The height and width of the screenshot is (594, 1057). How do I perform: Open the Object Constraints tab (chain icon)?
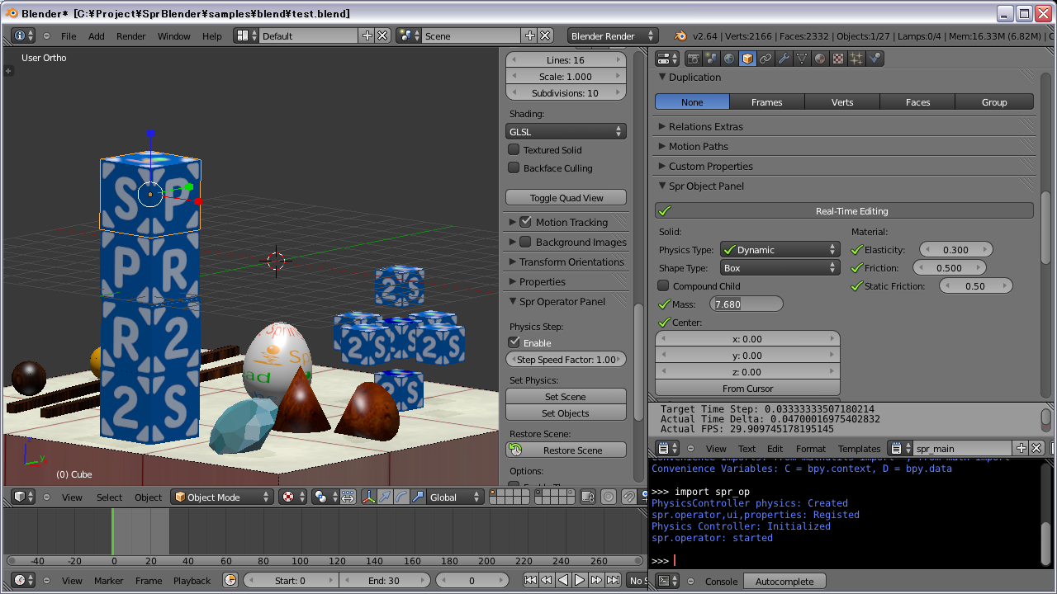[765, 59]
